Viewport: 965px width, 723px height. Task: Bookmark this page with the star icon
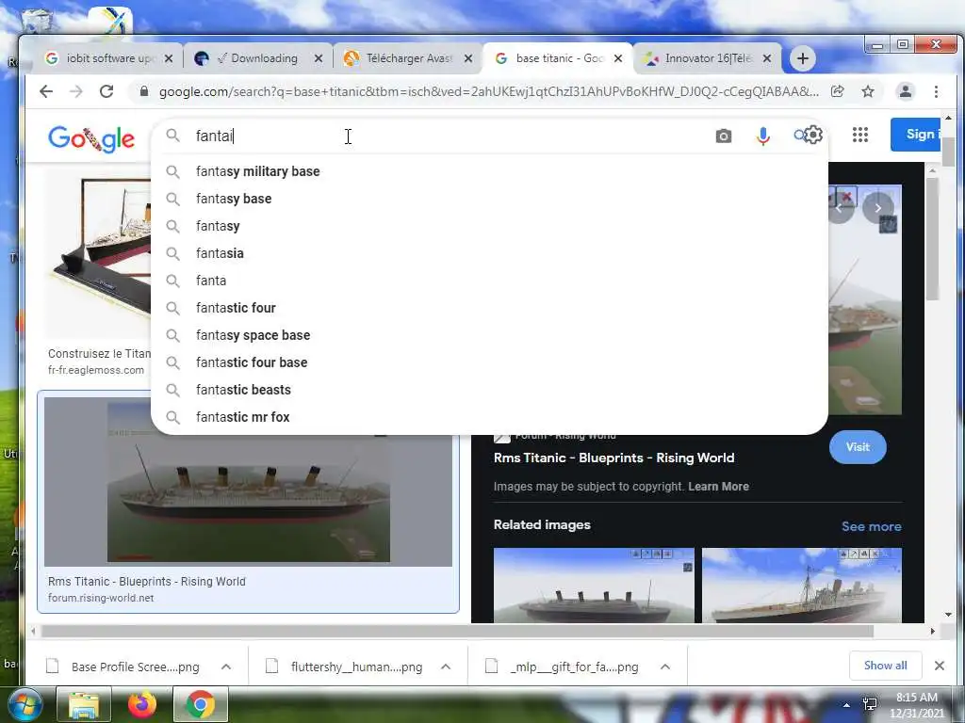(868, 91)
